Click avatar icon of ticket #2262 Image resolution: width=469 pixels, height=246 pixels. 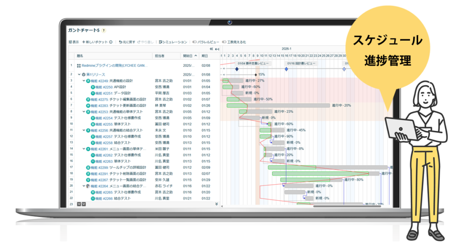coord(93,155)
